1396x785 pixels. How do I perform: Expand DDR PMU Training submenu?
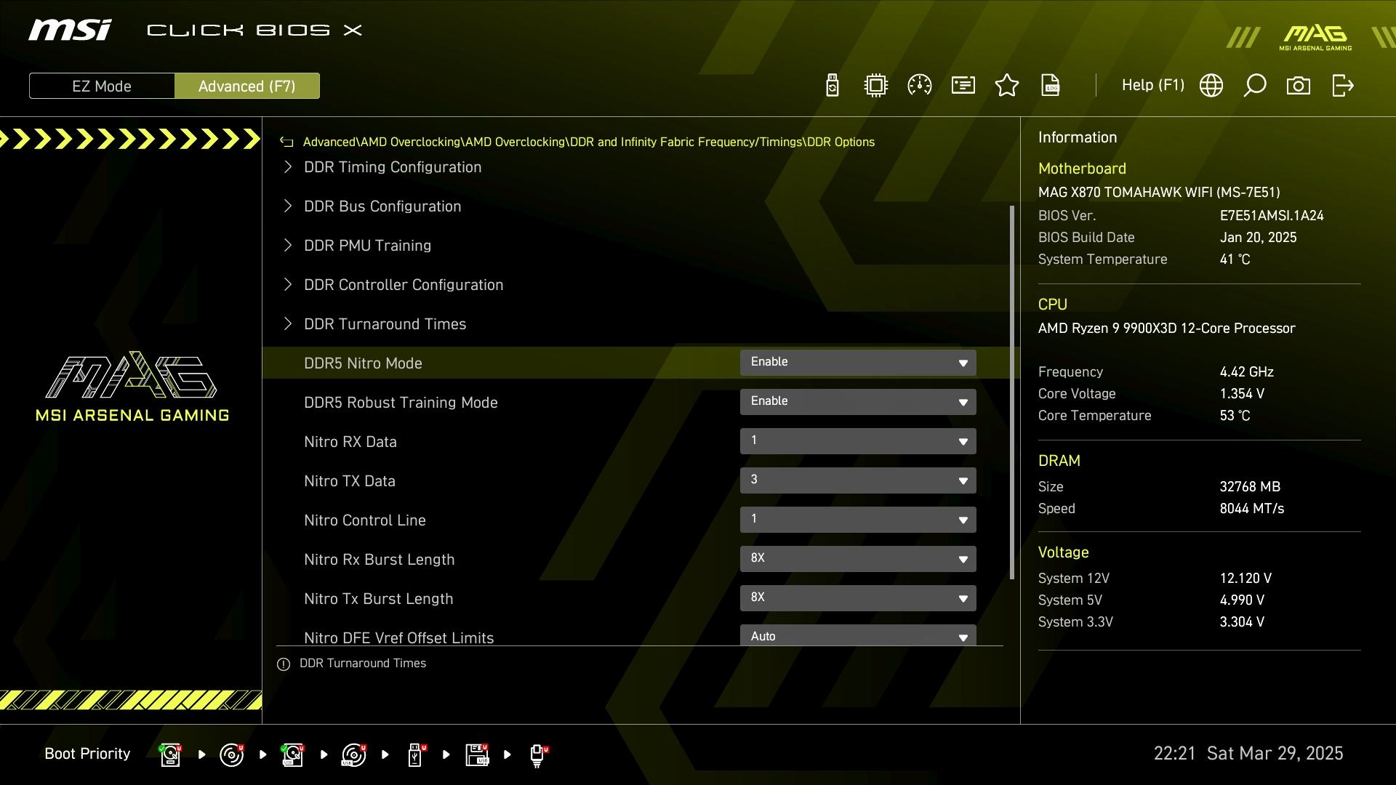pyautogui.click(x=367, y=246)
